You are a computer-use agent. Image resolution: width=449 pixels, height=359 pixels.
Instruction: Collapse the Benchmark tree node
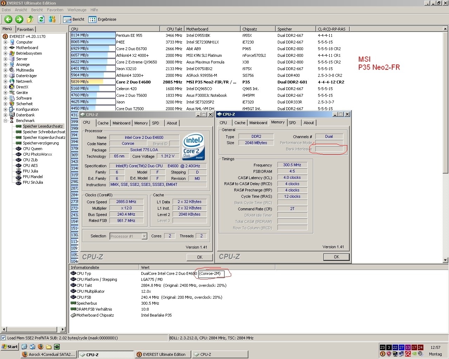point(5,121)
